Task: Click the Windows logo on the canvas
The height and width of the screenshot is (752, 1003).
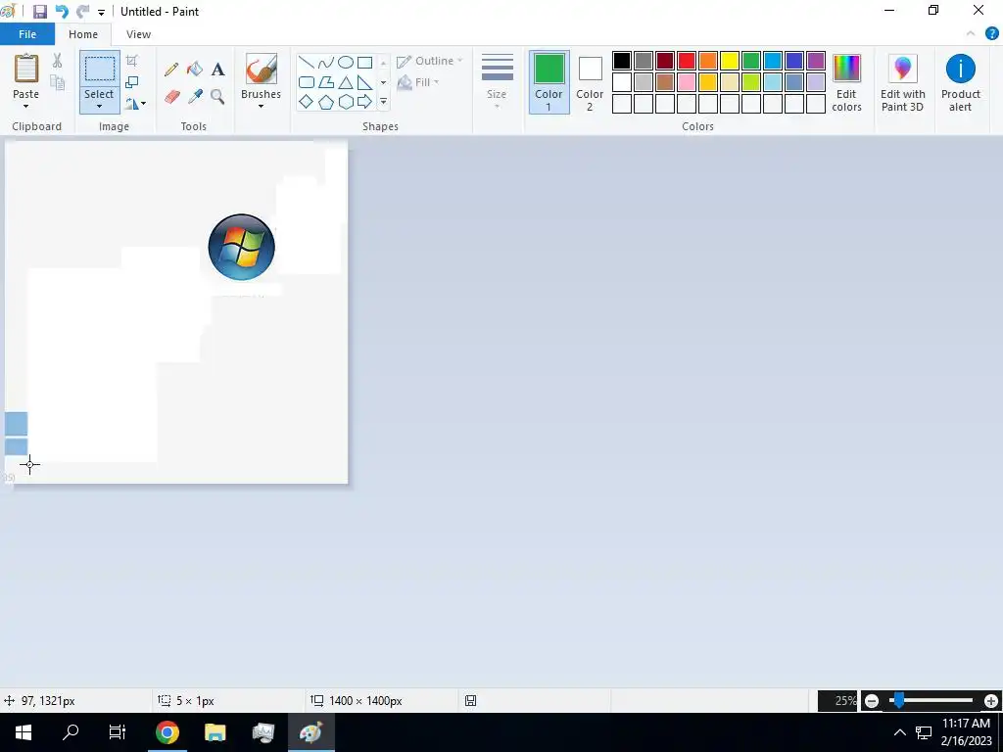Action: click(x=241, y=247)
